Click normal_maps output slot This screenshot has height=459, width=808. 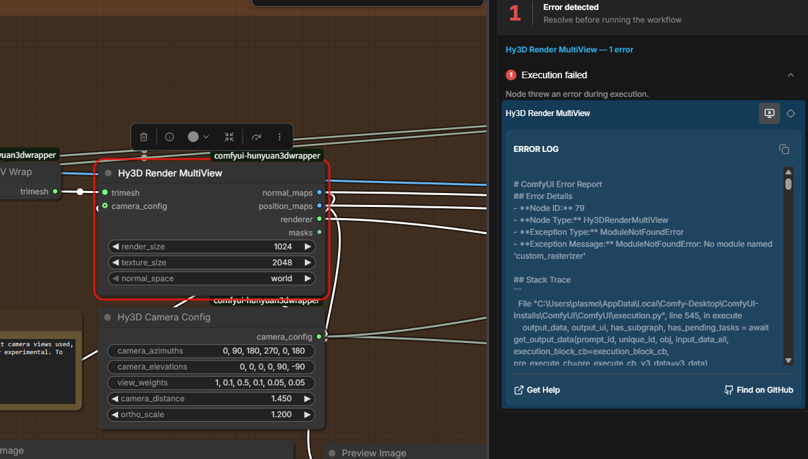(x=319, y=192)
